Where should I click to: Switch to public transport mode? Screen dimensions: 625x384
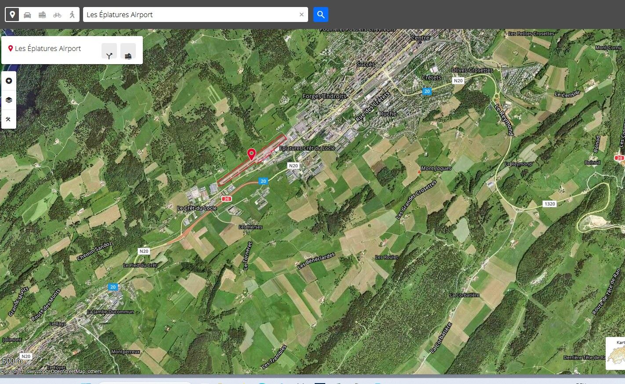point(42,14)
